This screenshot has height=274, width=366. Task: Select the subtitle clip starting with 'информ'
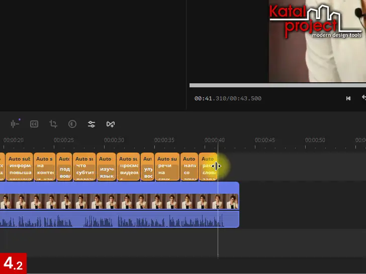(20, 167)
